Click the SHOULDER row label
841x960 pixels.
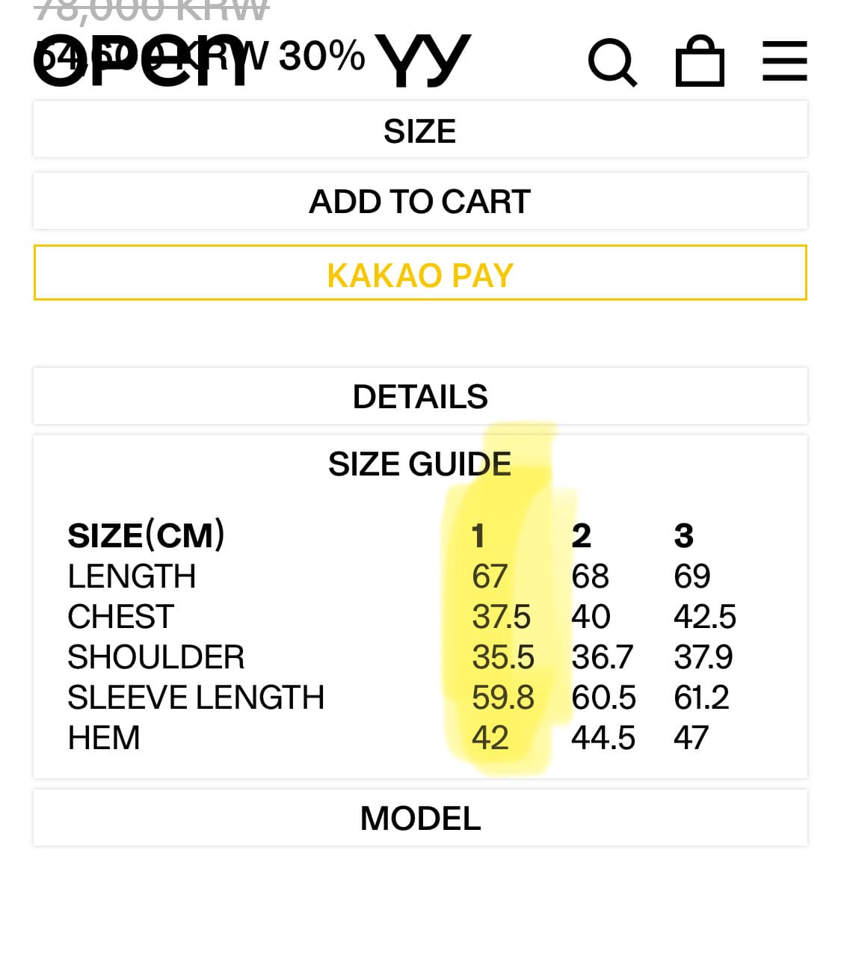155,657
